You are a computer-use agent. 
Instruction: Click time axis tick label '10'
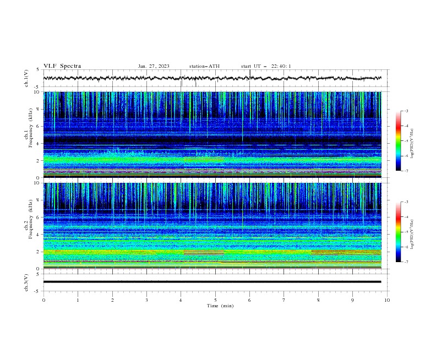point(387,300)
